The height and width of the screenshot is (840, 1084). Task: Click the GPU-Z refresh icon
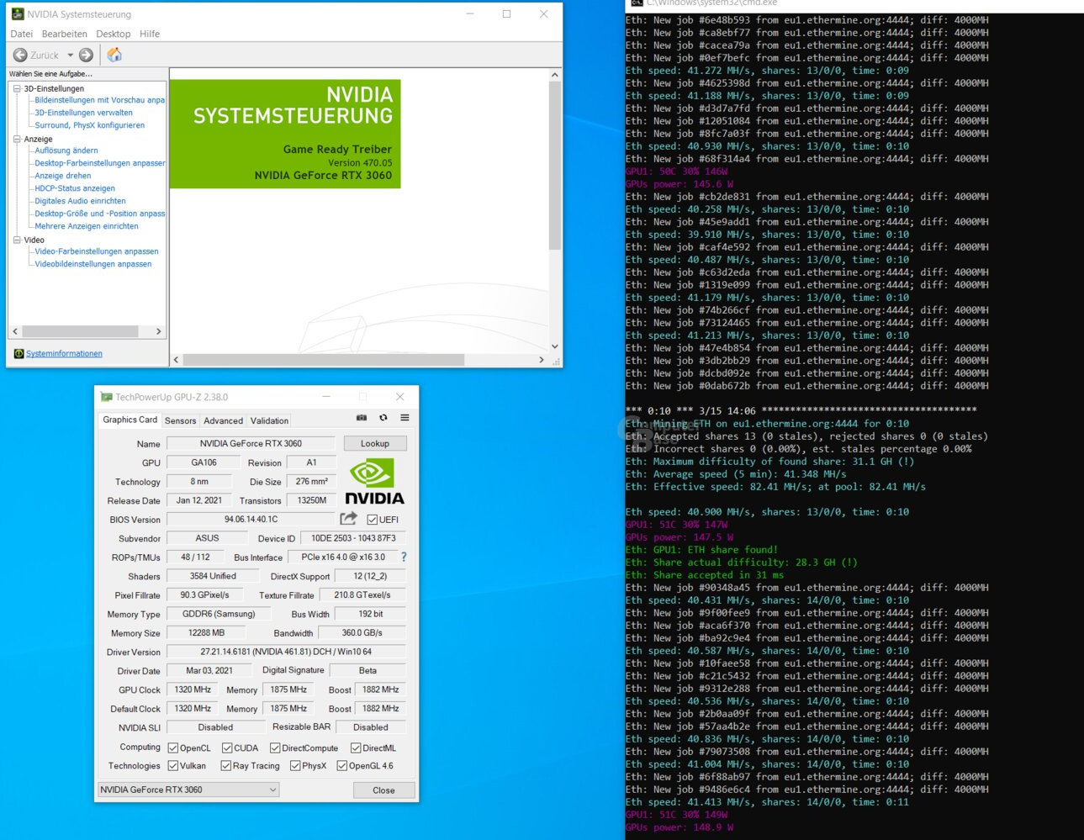click(383, 418)
